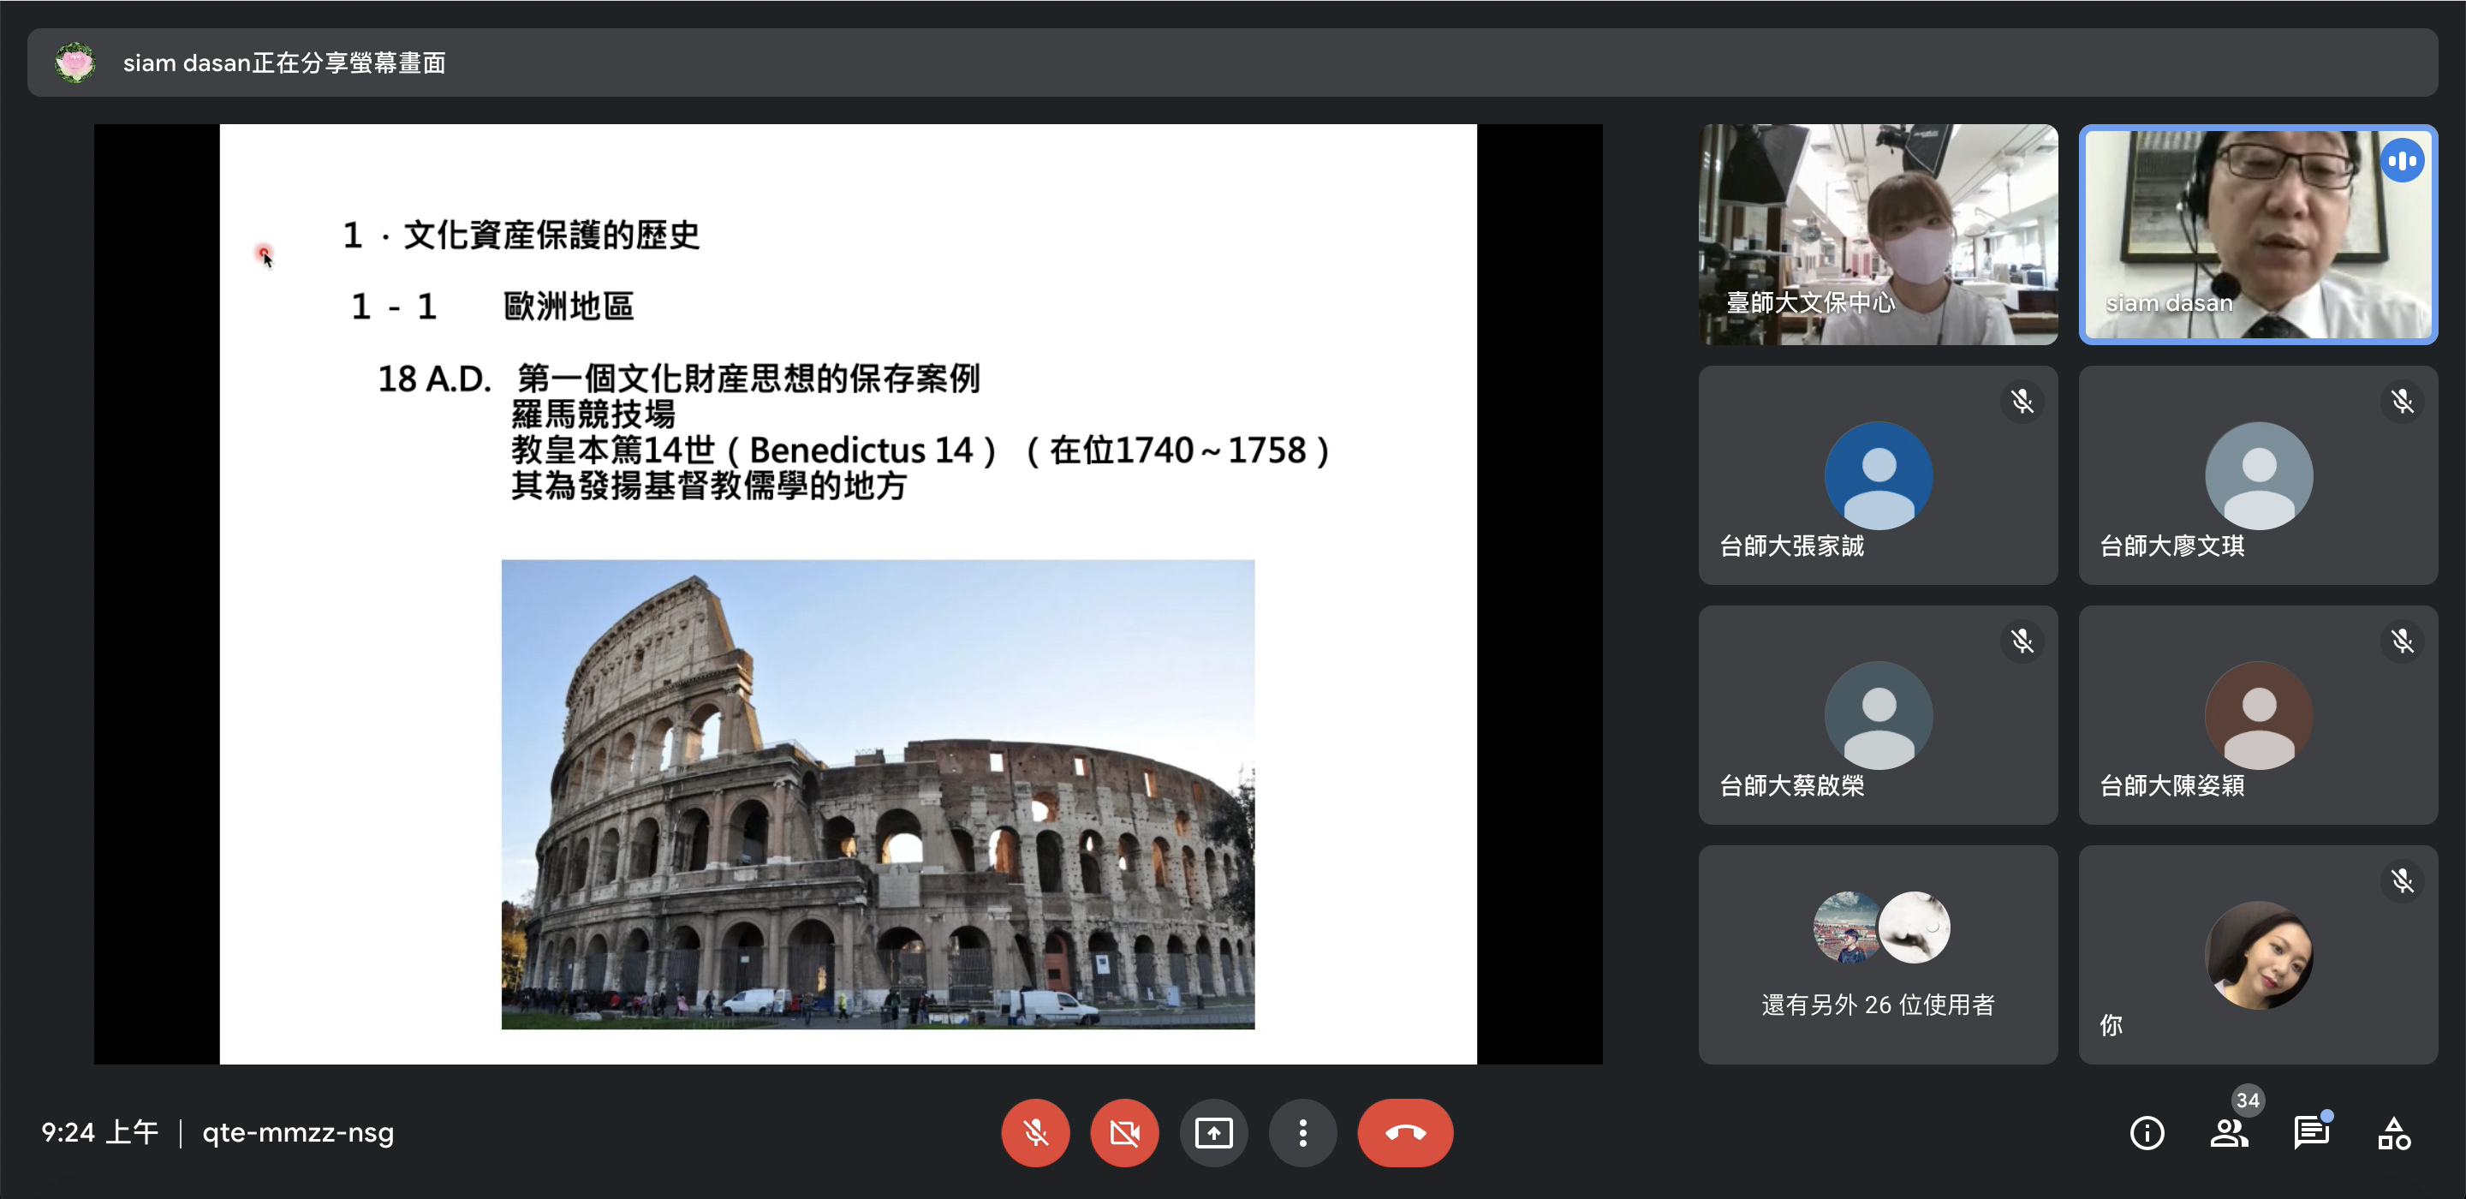Click the muted mic on 台師大陳姿穎
This screenshot has height=1199, width=2466.
2402,641
